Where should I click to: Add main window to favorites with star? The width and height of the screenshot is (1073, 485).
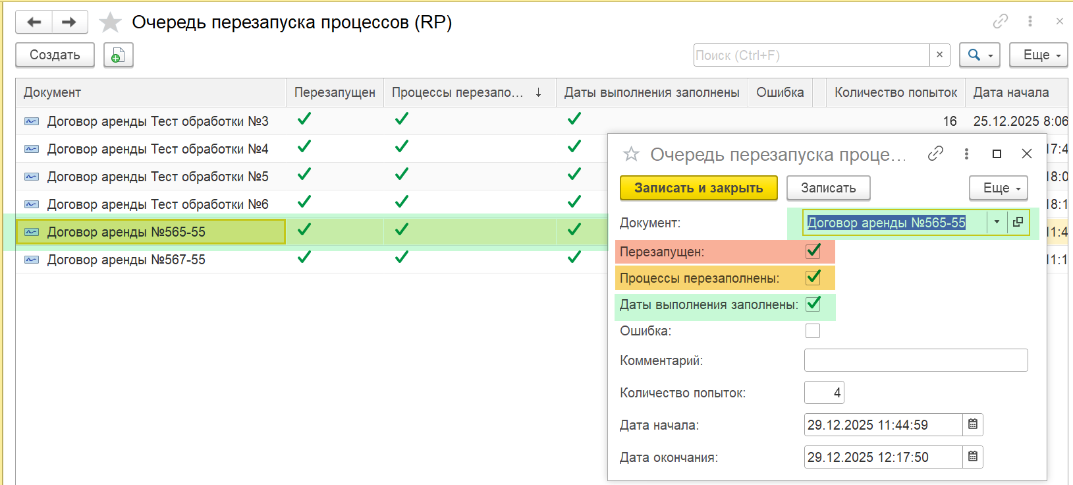110,22
